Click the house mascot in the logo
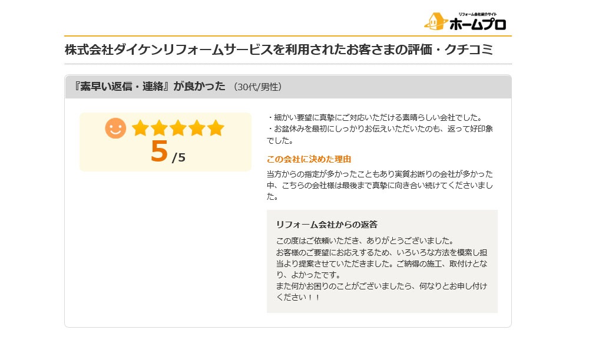 (436, 21)
